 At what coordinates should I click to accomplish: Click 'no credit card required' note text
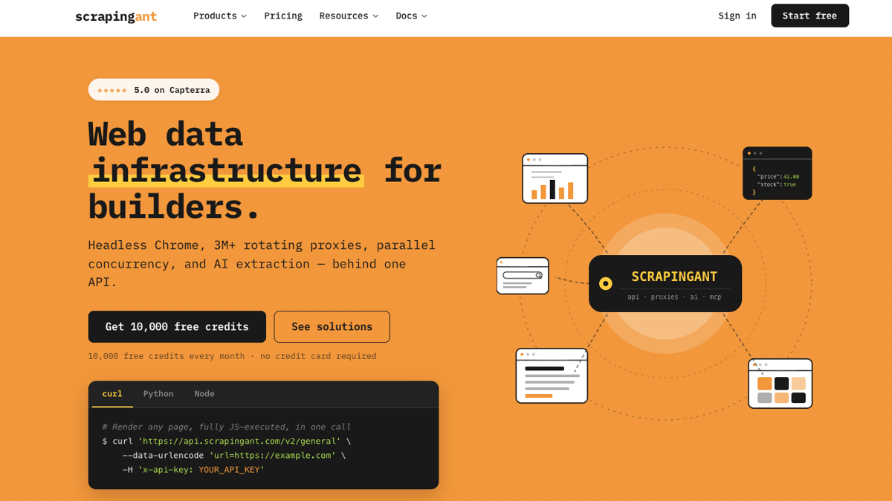(x=318, y=356)
